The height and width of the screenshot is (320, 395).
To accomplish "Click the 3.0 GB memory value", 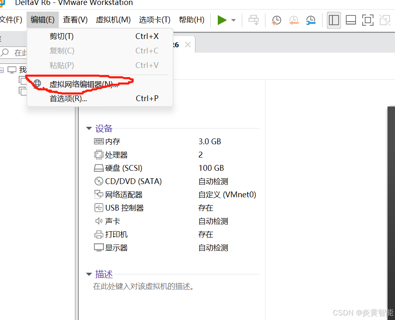I will pyautogui.click(x=210, y=141).
